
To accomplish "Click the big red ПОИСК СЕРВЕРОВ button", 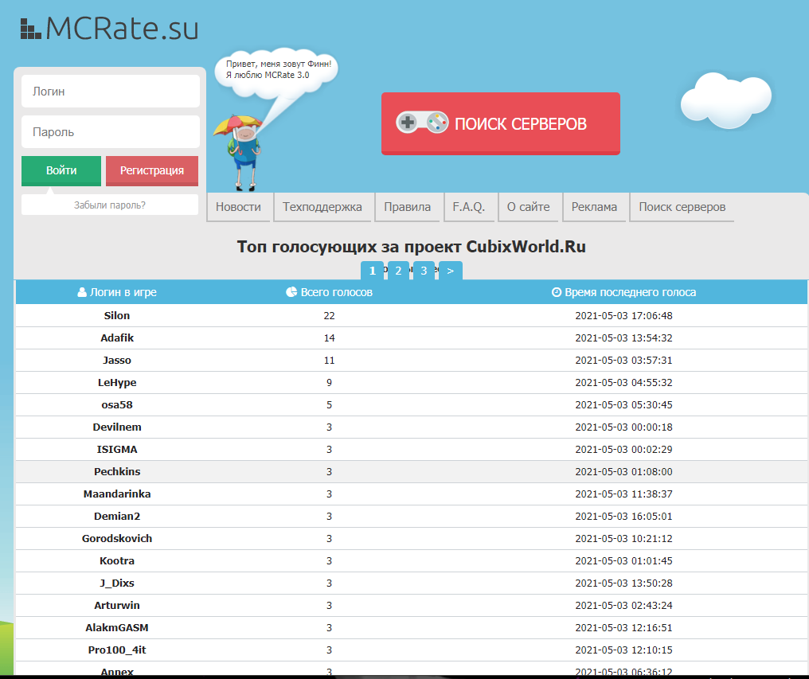I will (501, 123).
